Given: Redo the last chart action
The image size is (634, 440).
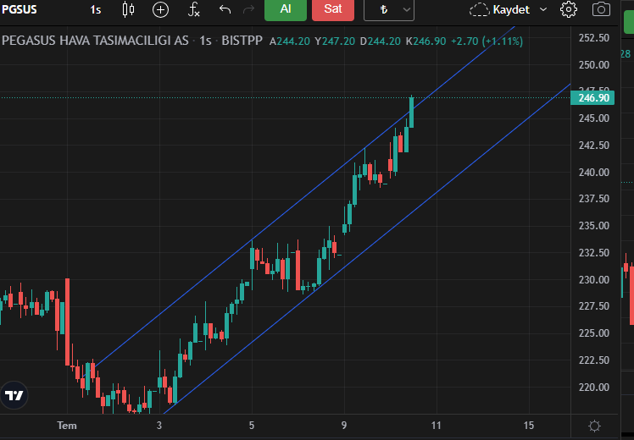Looking at the screenshot, I should click(x=248, y=9).
